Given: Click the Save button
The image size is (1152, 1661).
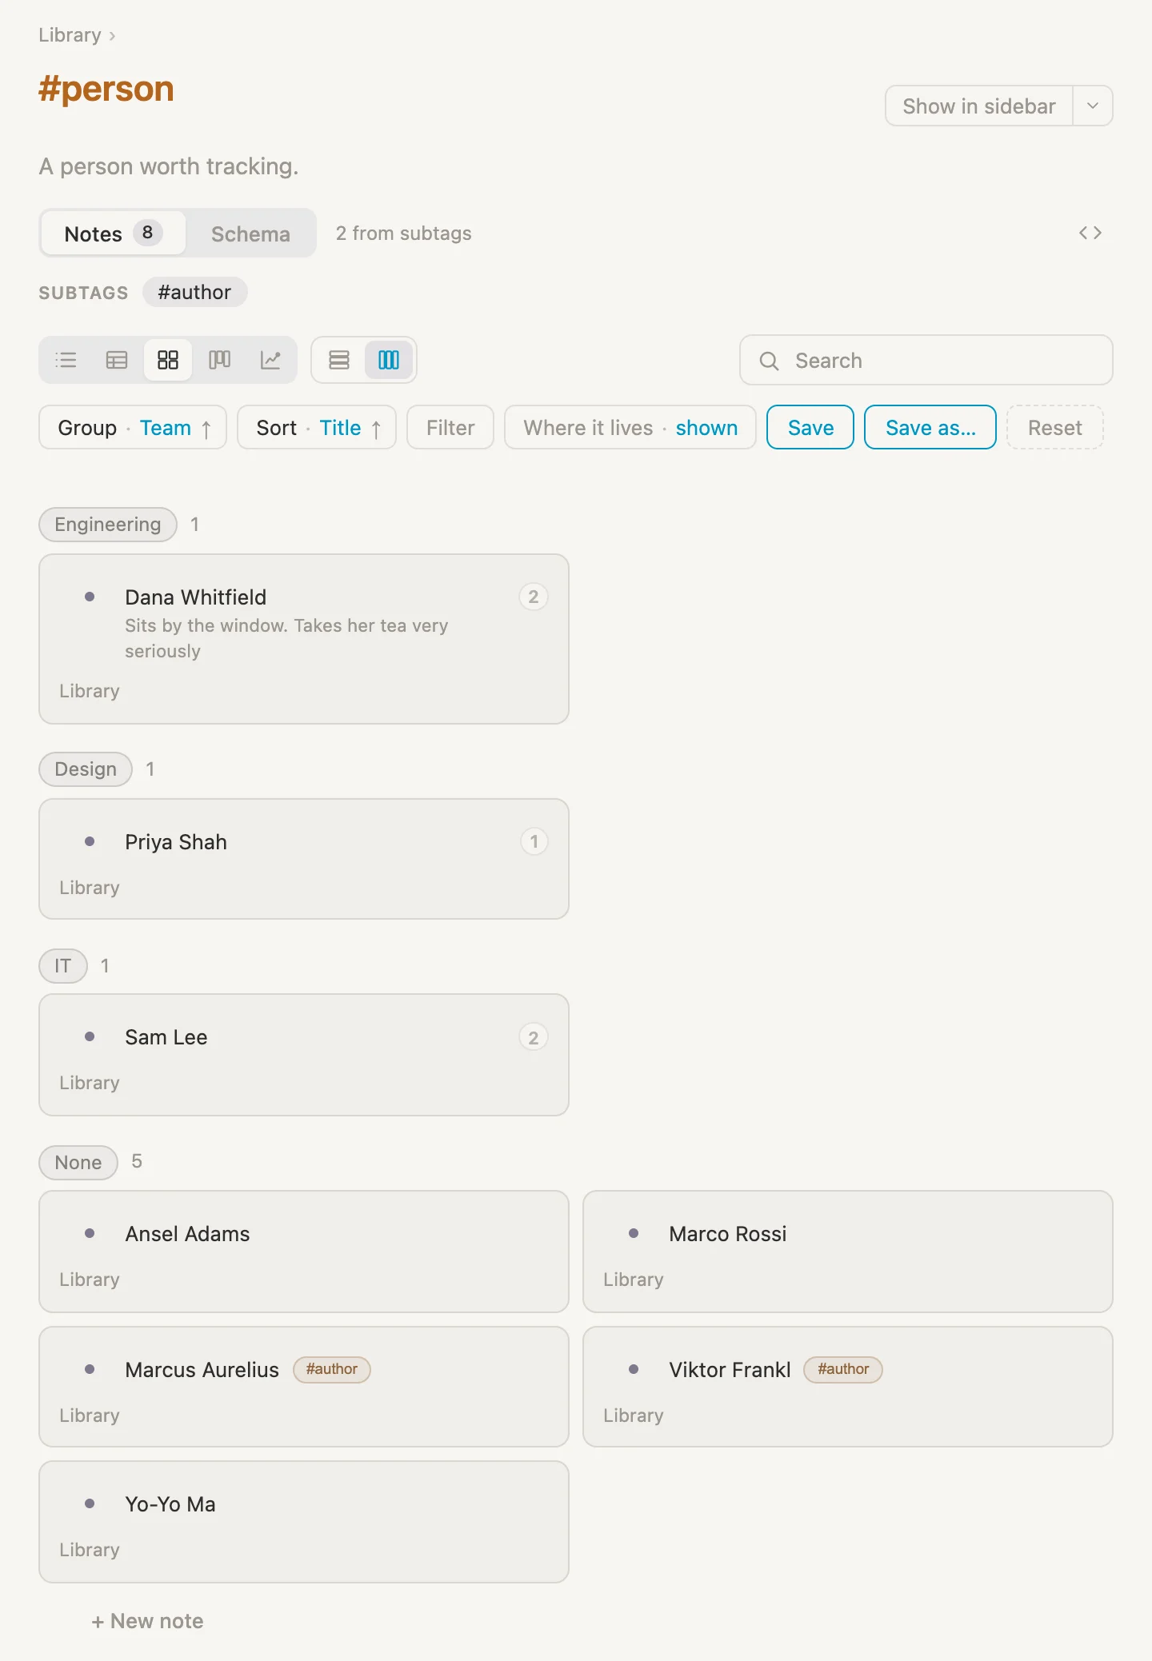Looking at the screenshot, I should click(x=810, y=427).
